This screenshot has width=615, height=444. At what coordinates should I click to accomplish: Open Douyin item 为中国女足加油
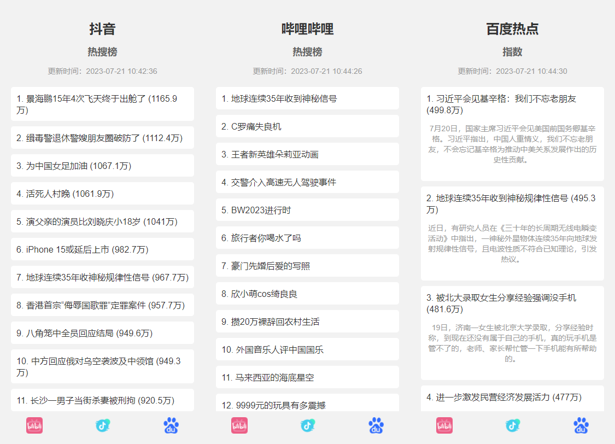tap(102, 166)
